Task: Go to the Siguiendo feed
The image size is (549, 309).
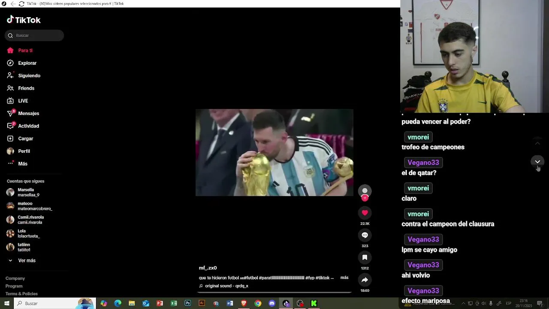Action: pos(24,76)
